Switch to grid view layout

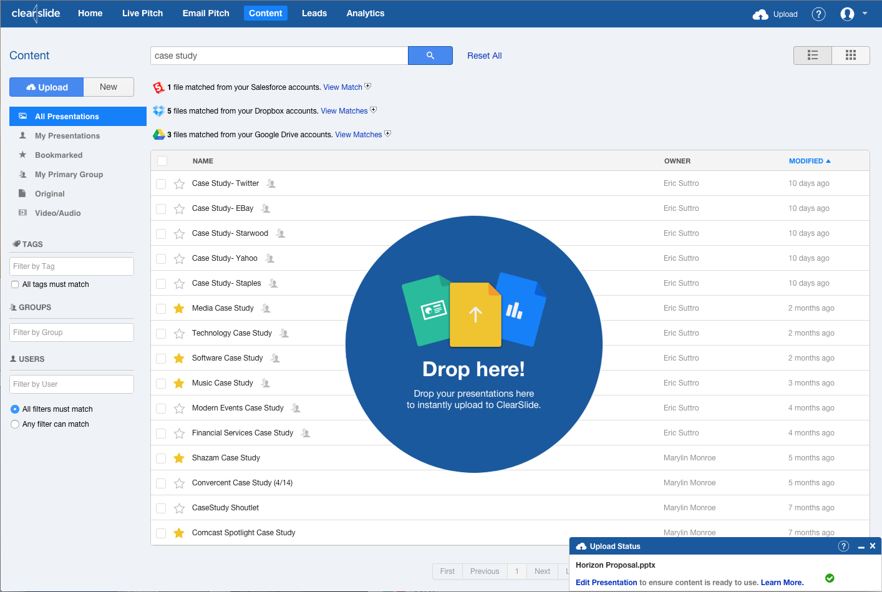coord(850,56)
